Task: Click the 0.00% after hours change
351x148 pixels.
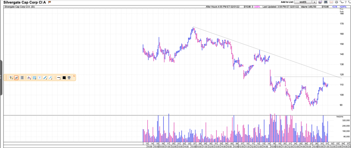Action: point(257,7)
